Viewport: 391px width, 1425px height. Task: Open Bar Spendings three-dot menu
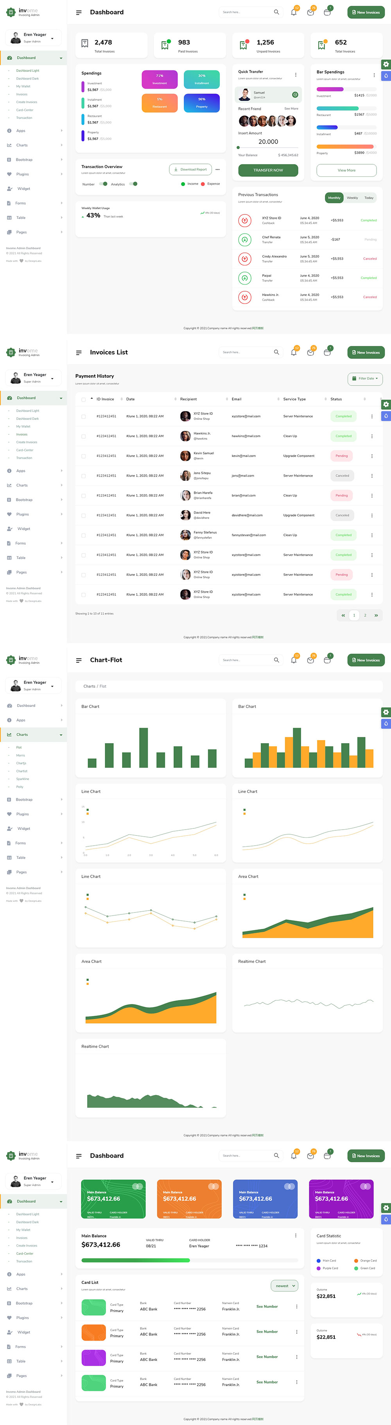(x=374, y=75)
